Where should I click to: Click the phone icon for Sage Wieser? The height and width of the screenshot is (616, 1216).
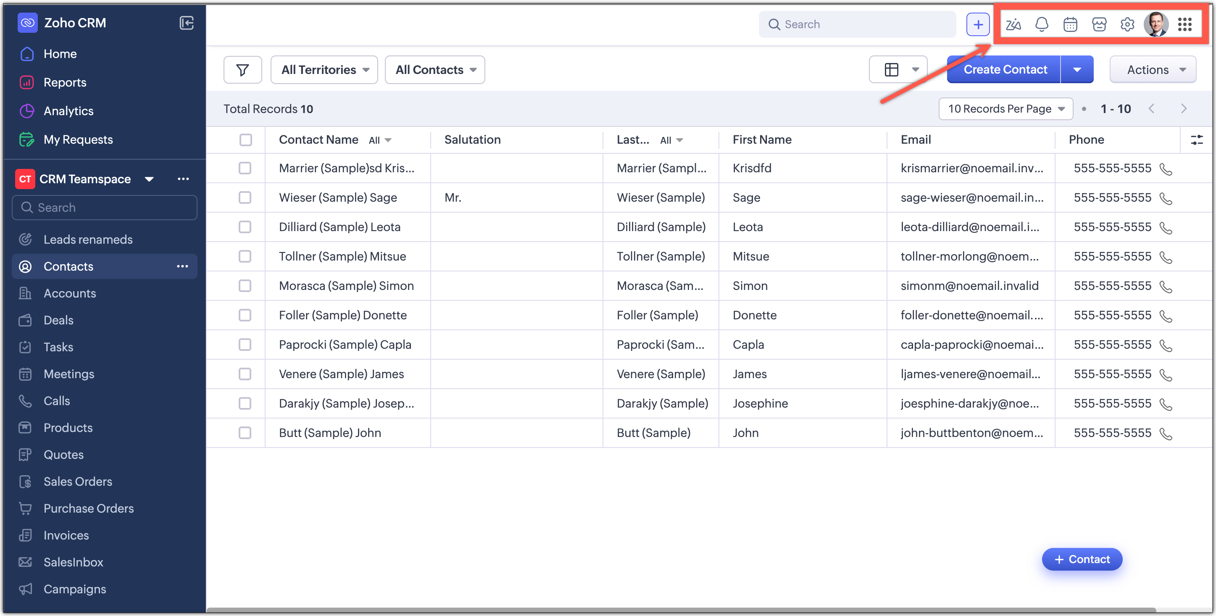click(1166, 198)
